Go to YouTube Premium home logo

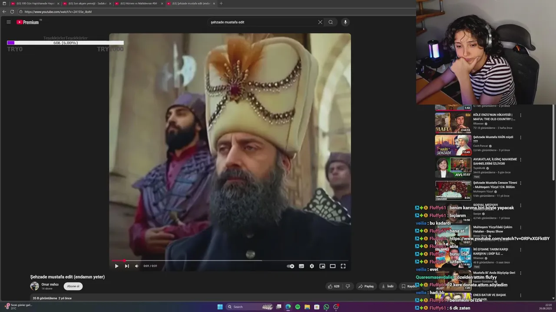click(x=28, y=22)
